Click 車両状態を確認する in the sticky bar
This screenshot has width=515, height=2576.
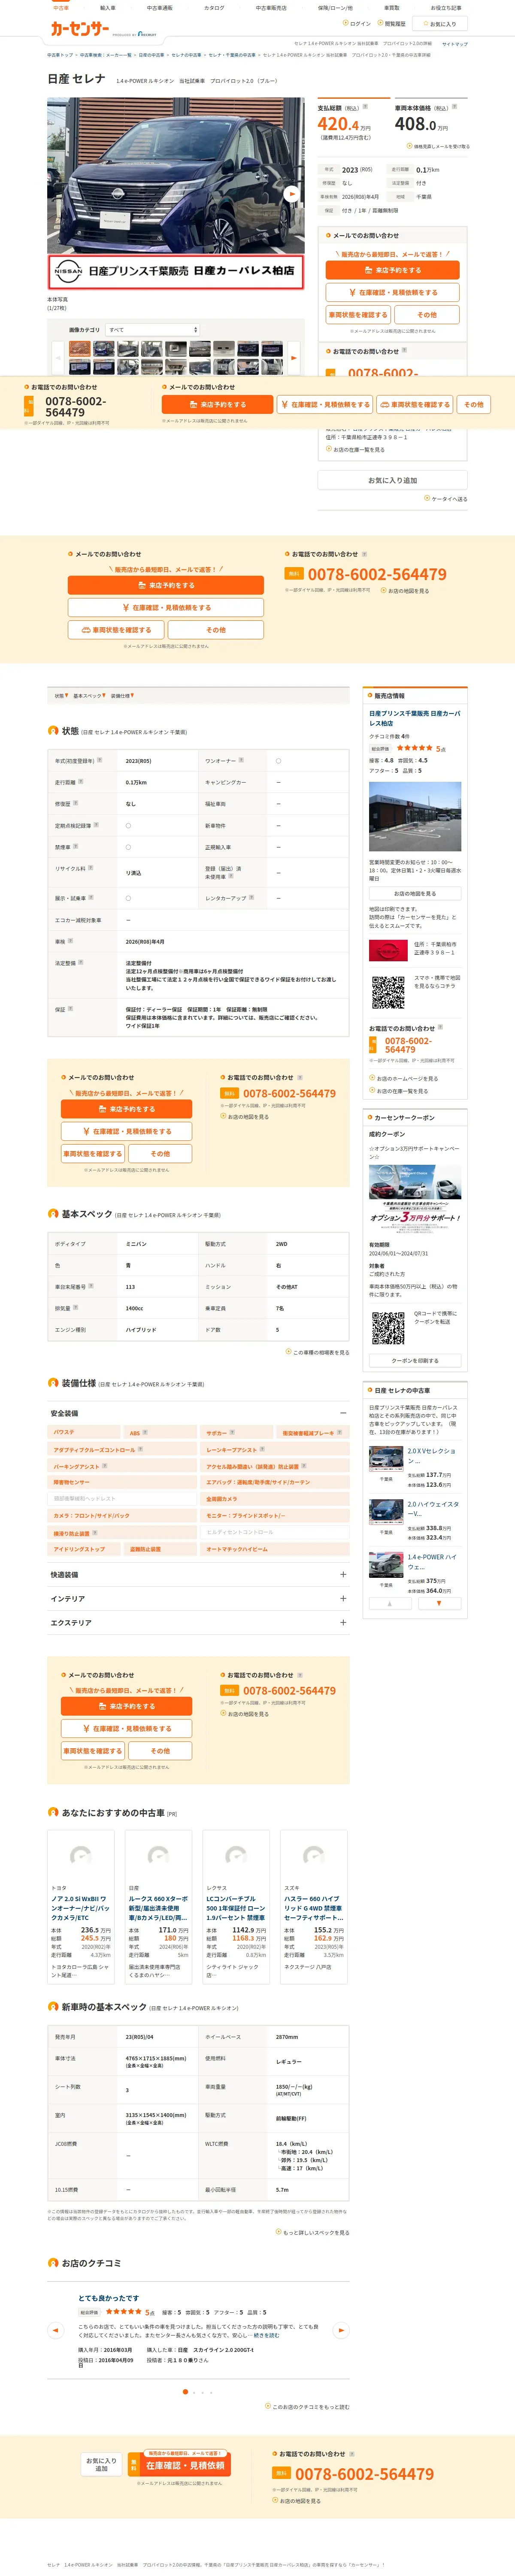[x=415, y=404]
